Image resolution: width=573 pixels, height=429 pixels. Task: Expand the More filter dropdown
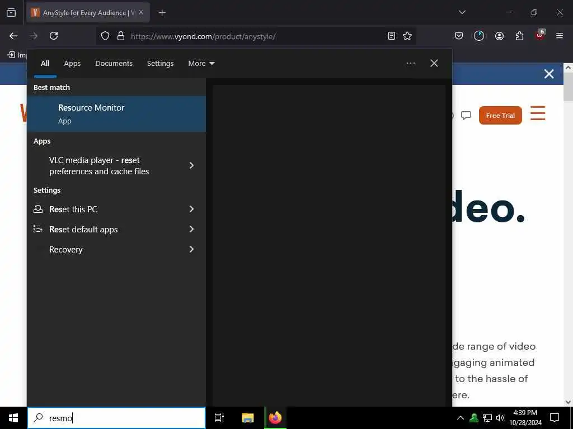point(201,64)
